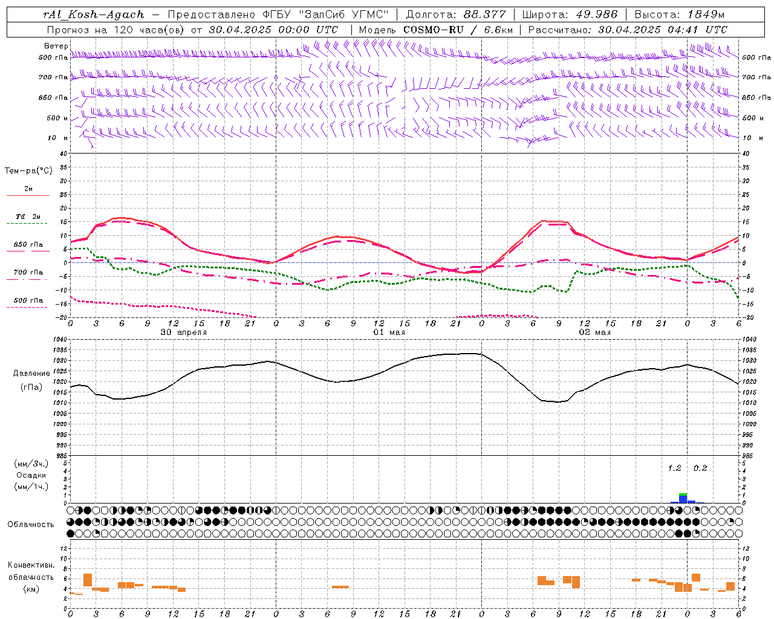Click the model label COSMO-RU / 6.6км

coord(458,30)
